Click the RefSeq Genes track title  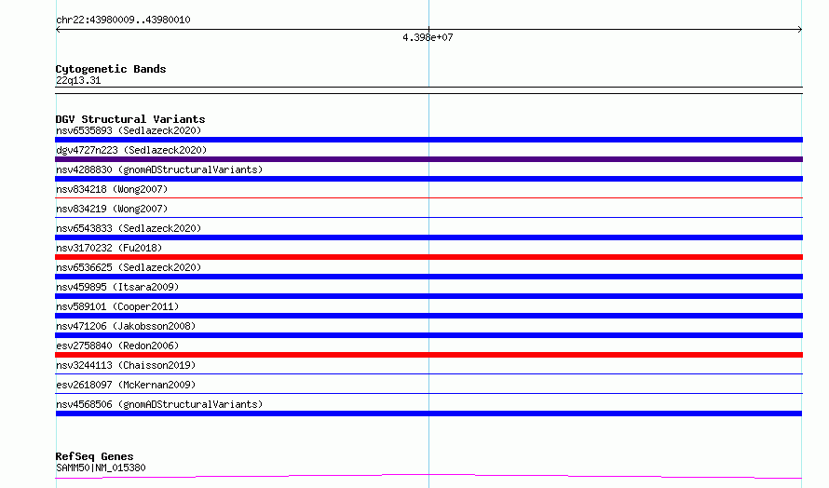tap(94, 456)
